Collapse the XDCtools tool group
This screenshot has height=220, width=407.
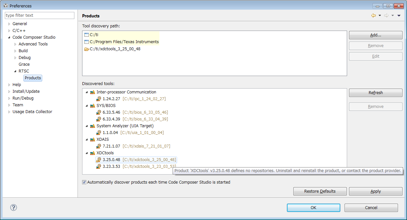click(87, 153)
